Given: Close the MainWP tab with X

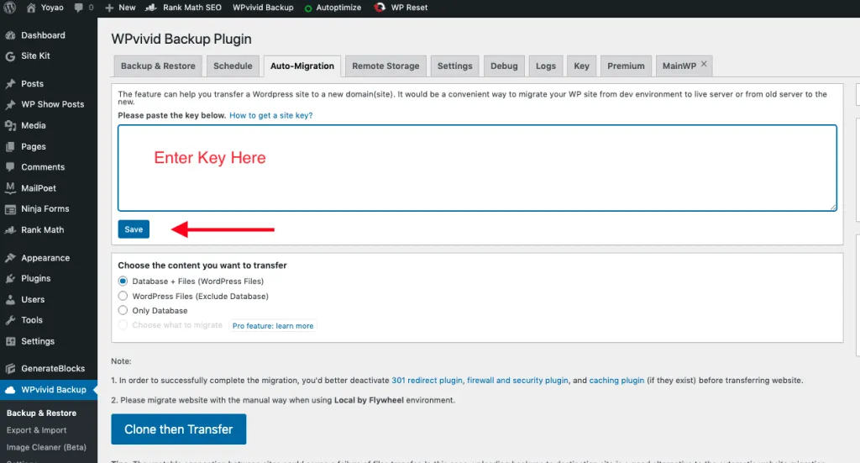Looking at the screenshot, I should (x=704, y=64).
